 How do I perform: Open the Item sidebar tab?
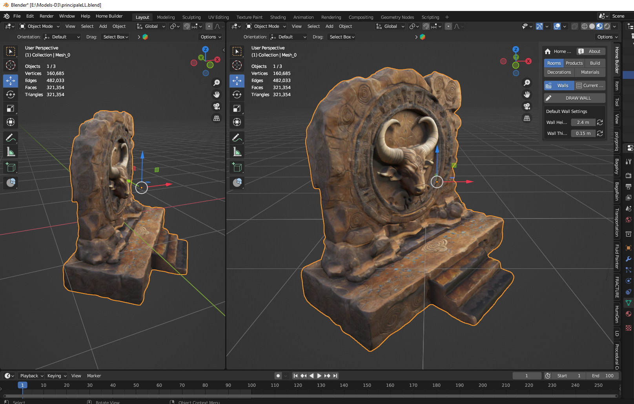(x=617, y=85)
